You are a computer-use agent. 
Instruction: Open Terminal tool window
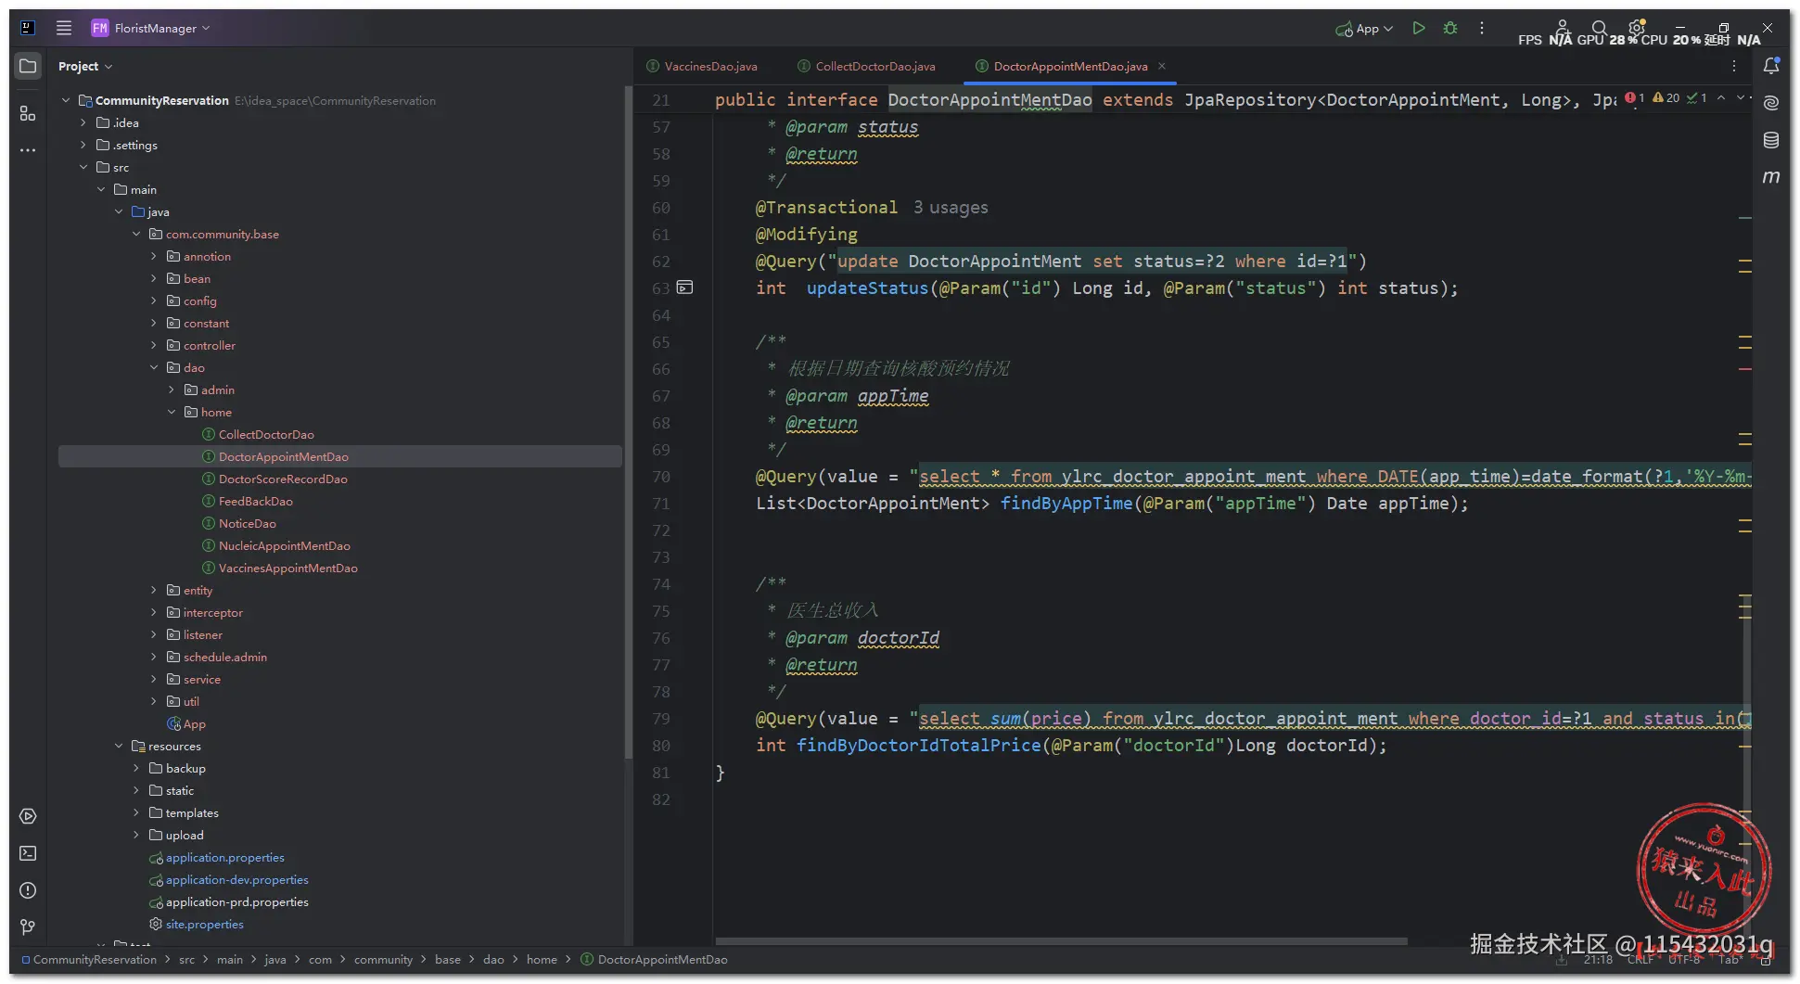click(28, 853)
